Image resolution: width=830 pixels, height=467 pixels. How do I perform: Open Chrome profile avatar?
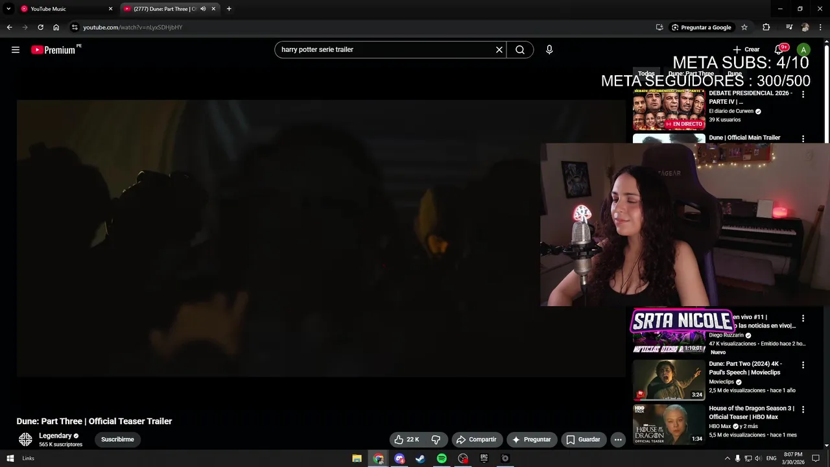[x=805, y=27]
